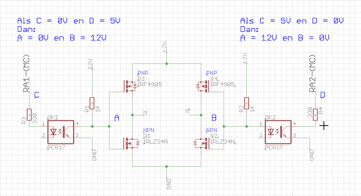Click the GND label below OK2
This screenshot has height=196, width=361.
[x=311, y=155]
